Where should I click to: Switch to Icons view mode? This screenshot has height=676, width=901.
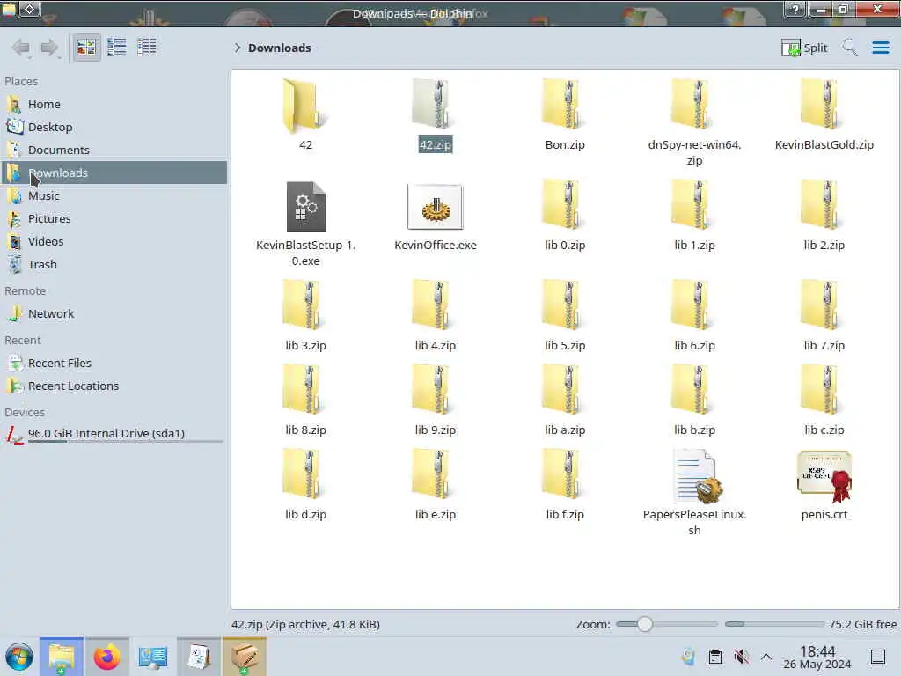(86, 48)
